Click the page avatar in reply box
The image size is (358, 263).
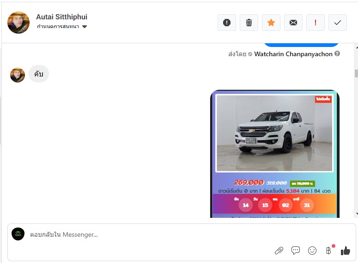pyautogui.click(x=18, y=234)
